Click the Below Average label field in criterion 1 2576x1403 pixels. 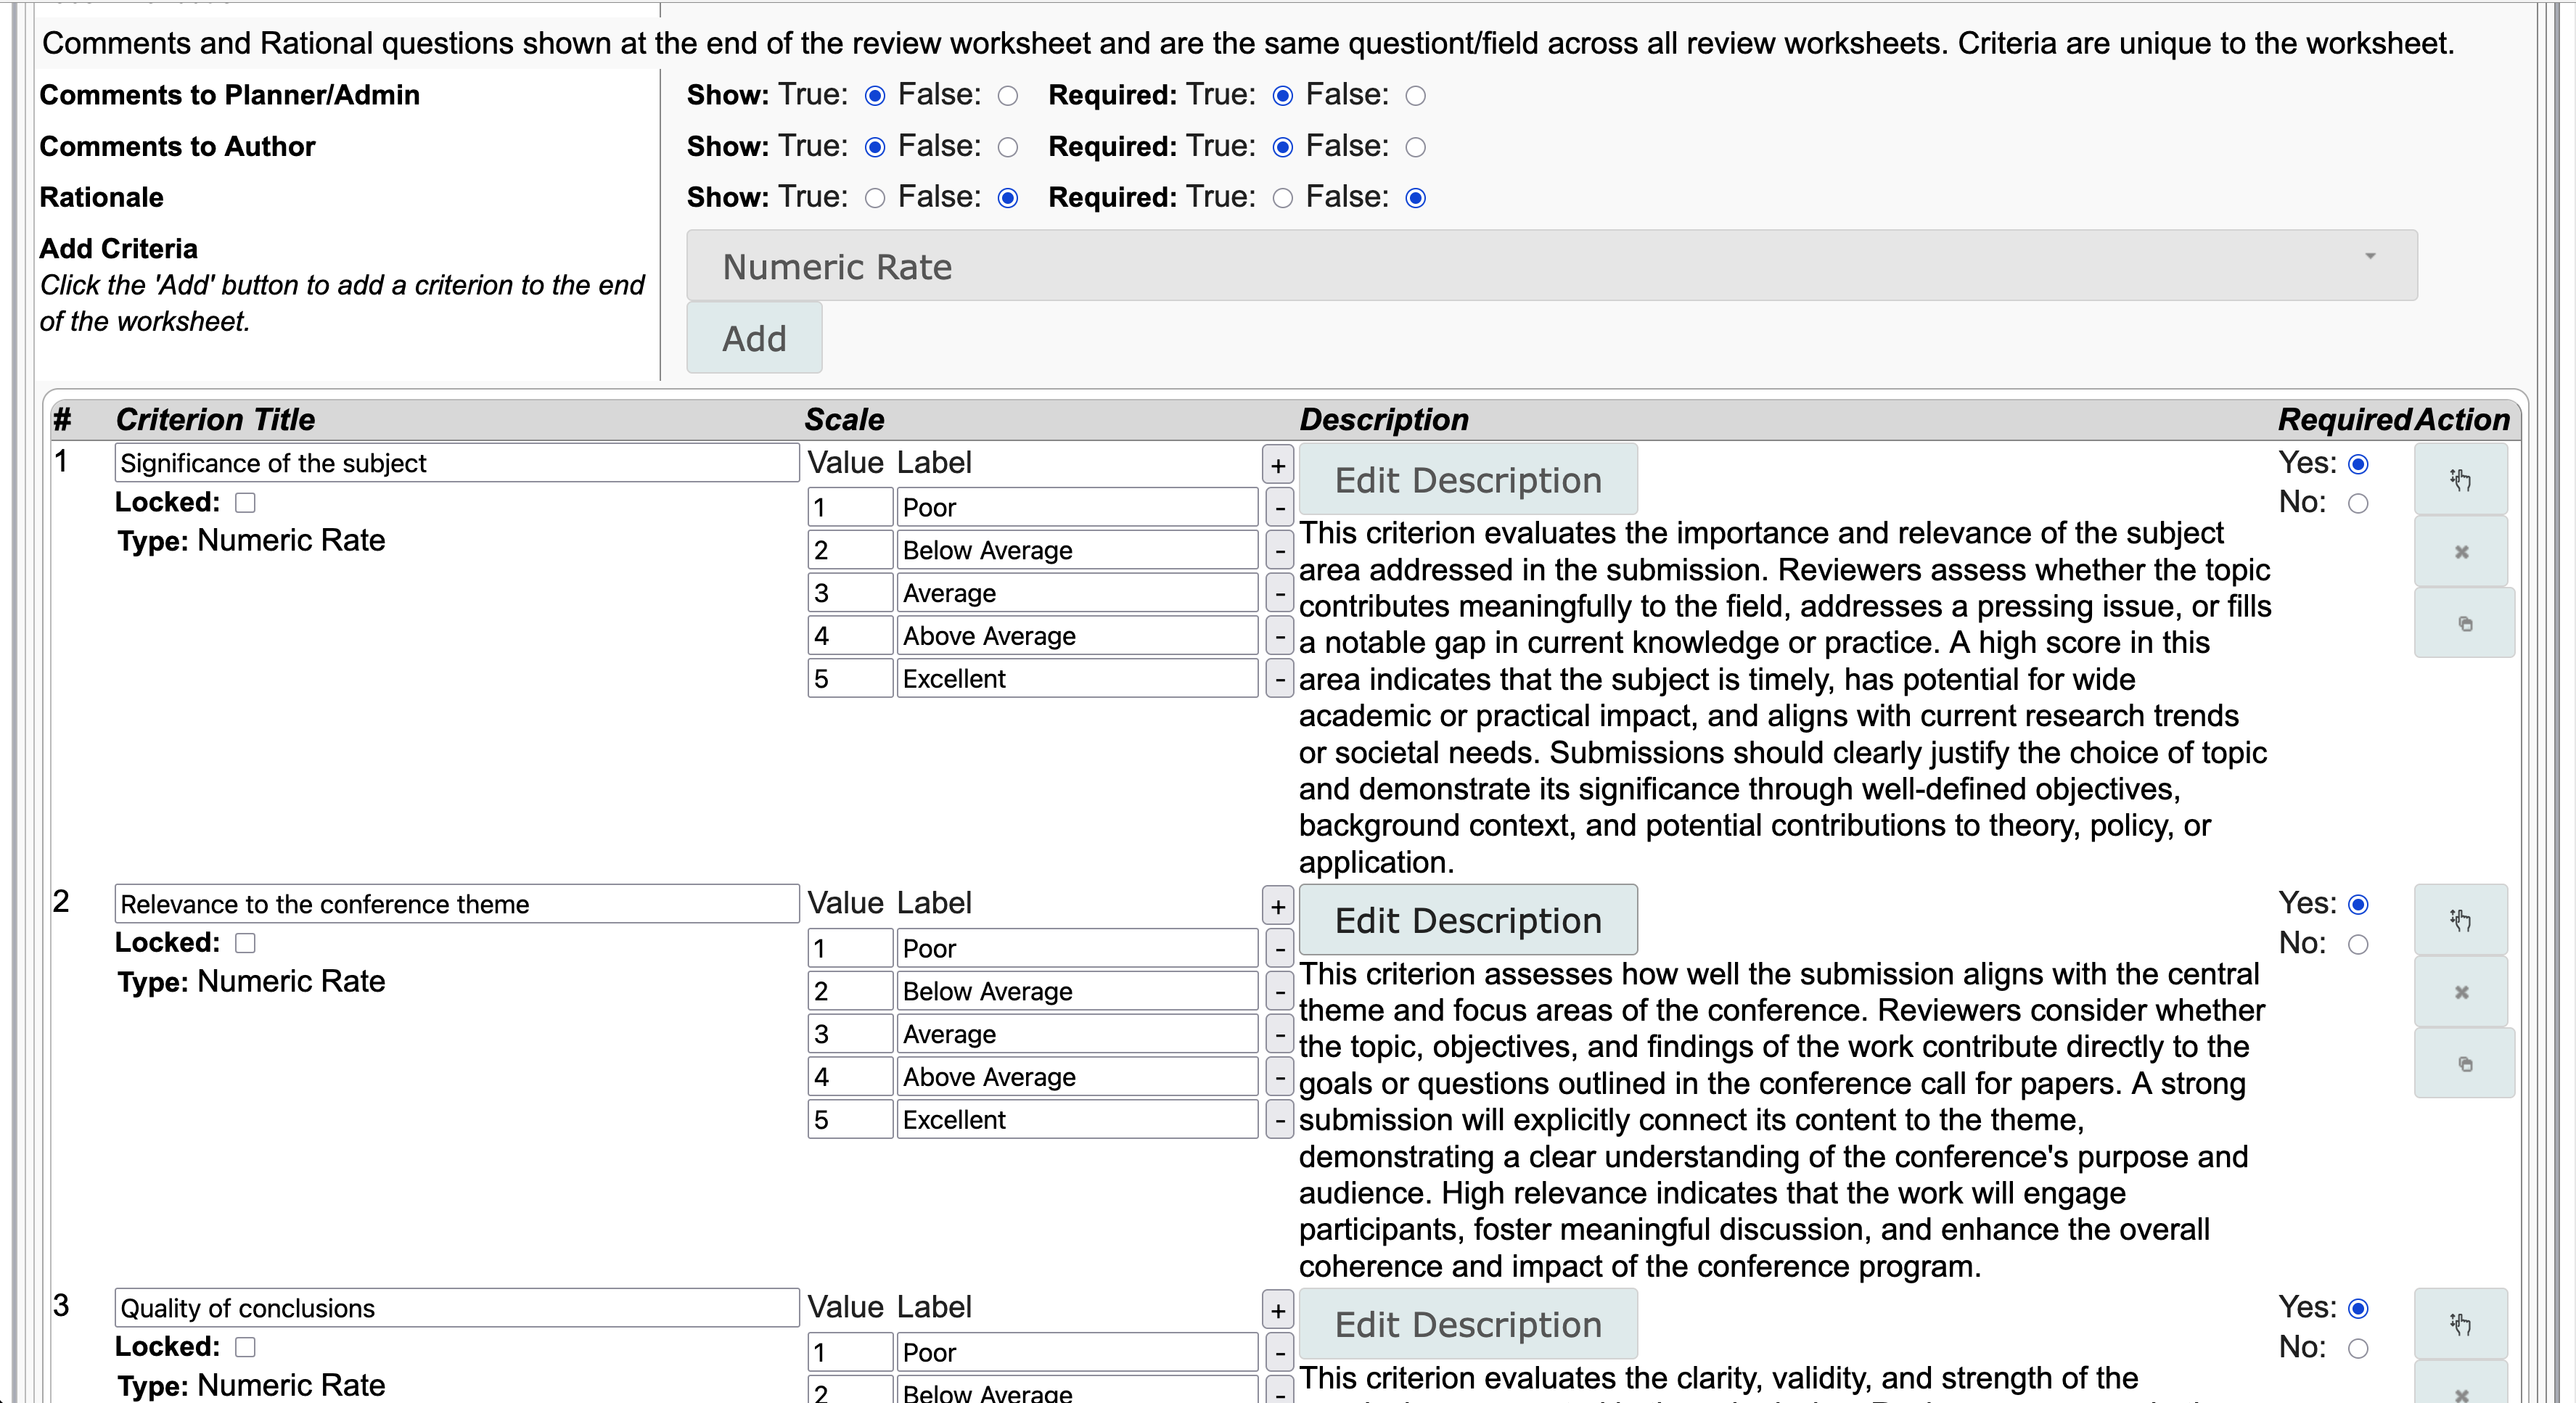1076,550
